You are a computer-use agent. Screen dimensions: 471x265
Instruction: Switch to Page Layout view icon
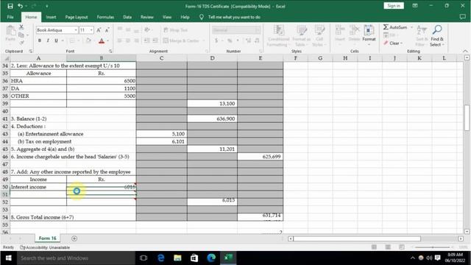(x=388, y=247)
